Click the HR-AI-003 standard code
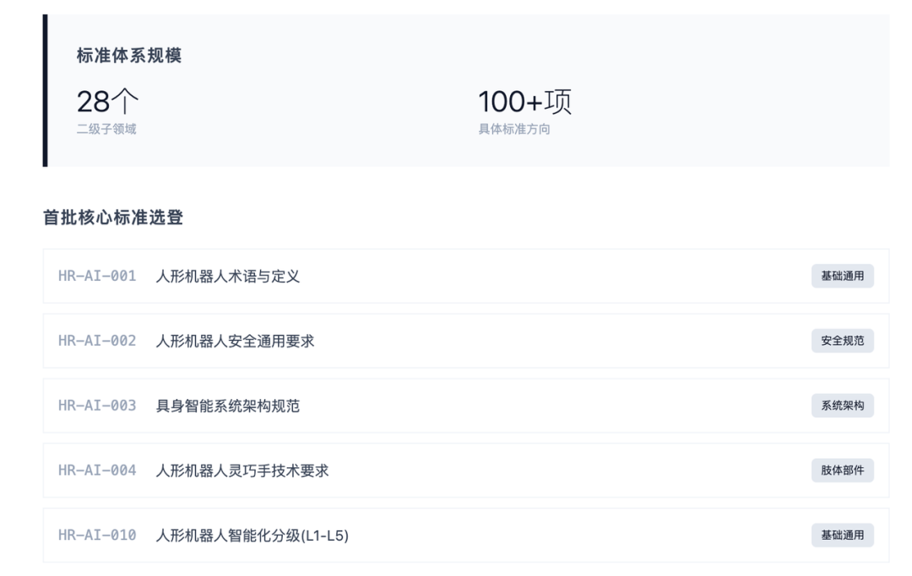The image size is (912, 576). pos(97,406)
